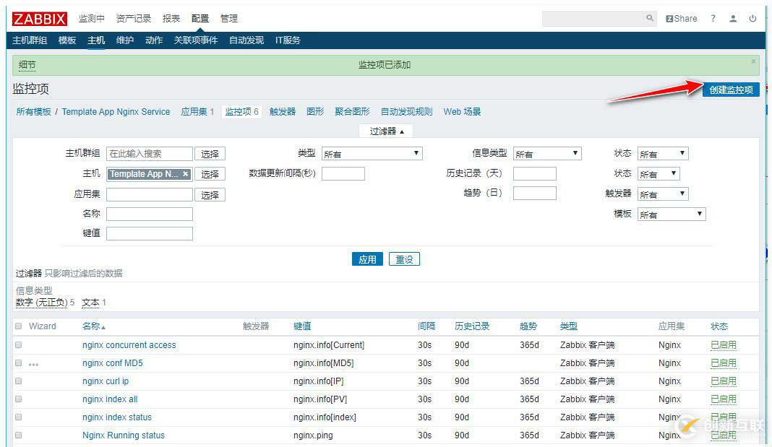Filter by 数字 (无正负) info type
Screen dimensions: 772x447
[41, 303]
